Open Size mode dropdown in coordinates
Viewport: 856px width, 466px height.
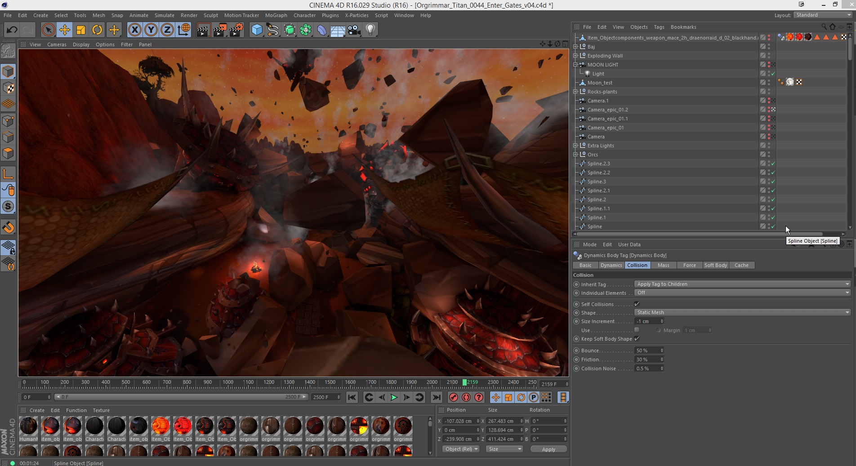click(504, 449)
